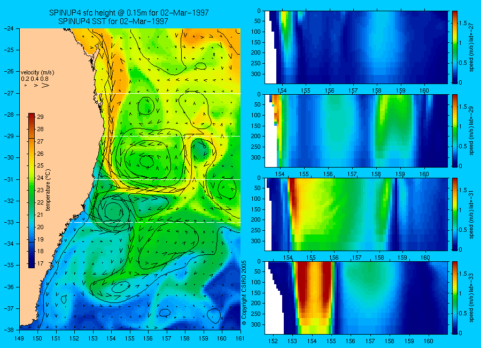
Task: Click the 21 tick on the temperature color bar
Action: [40, 215]
